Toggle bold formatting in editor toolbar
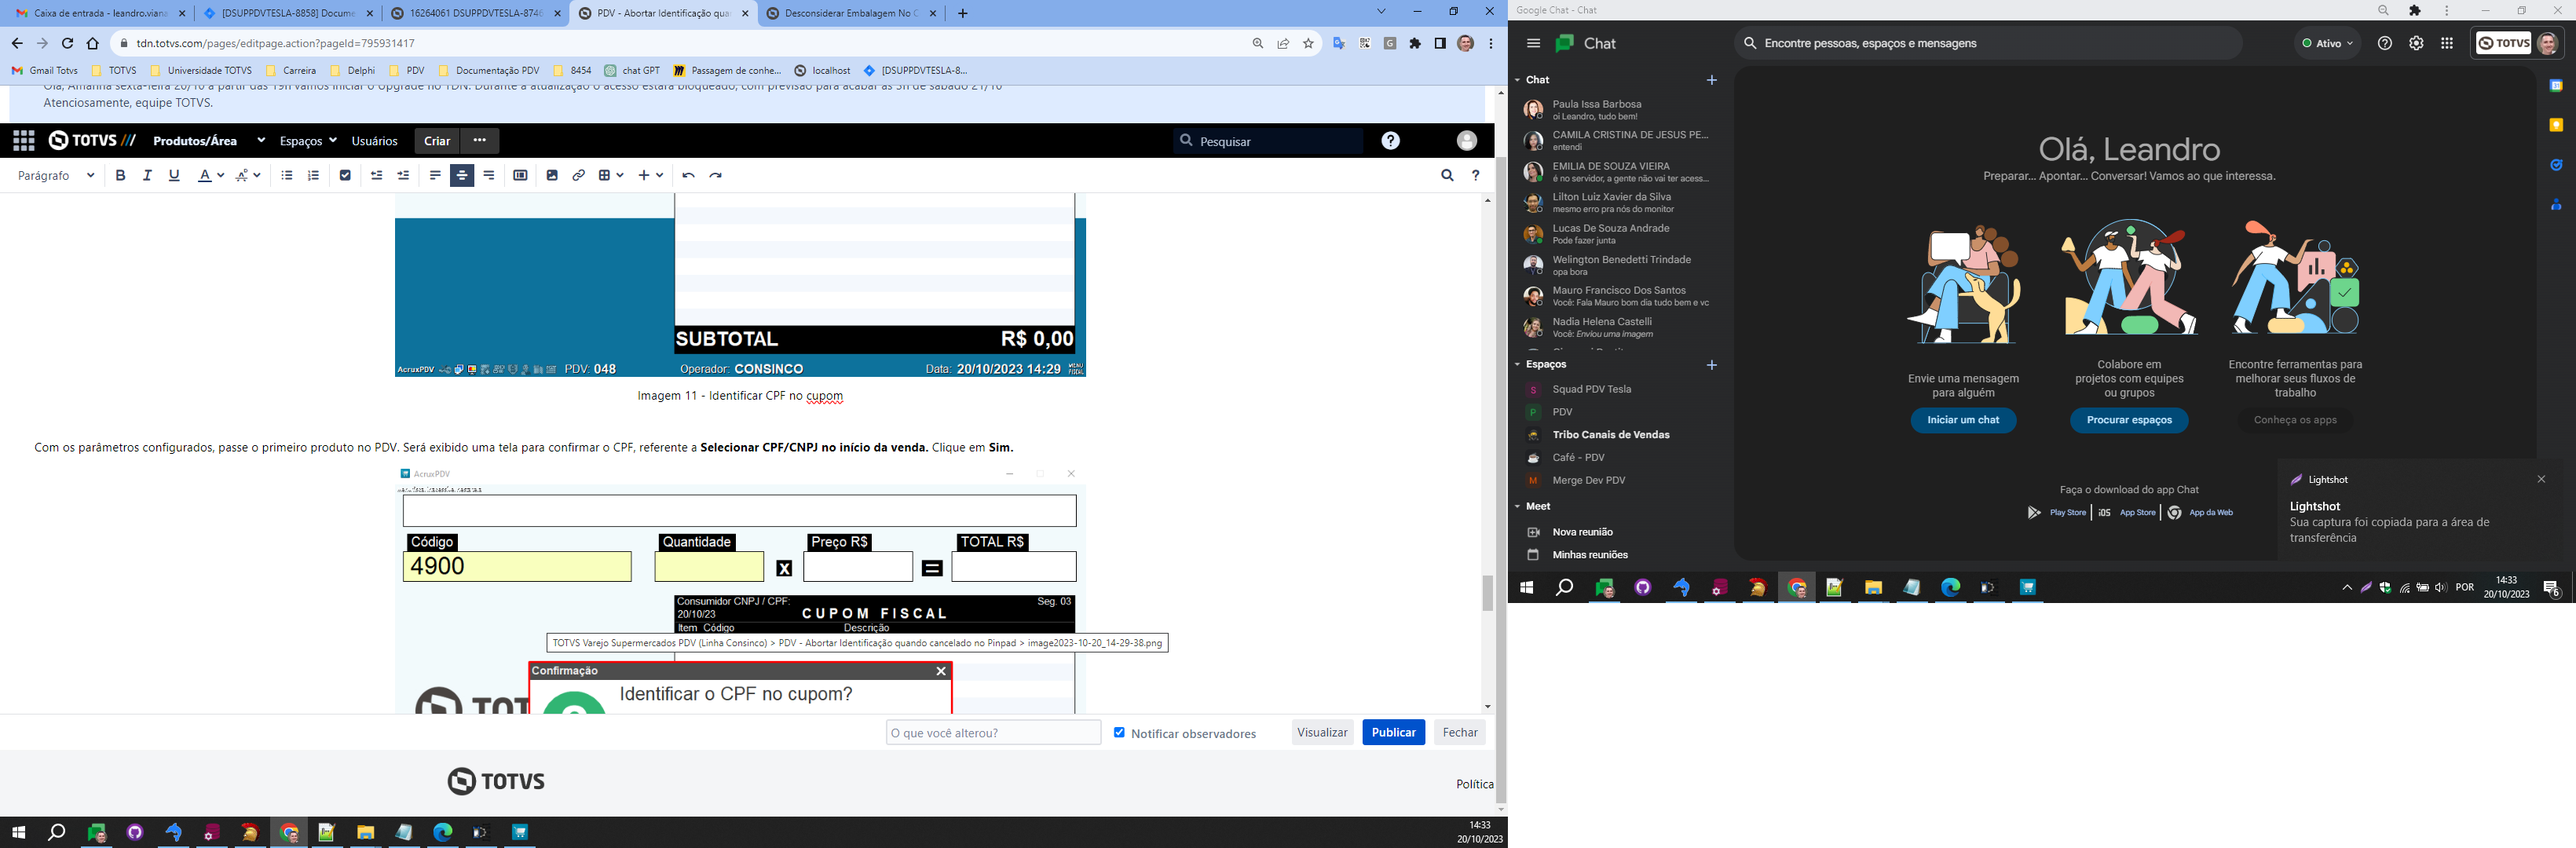 (120, 175)
